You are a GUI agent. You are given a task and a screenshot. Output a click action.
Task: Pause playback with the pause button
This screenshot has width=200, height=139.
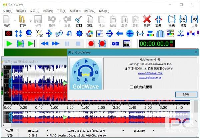[x=67, y=44]
